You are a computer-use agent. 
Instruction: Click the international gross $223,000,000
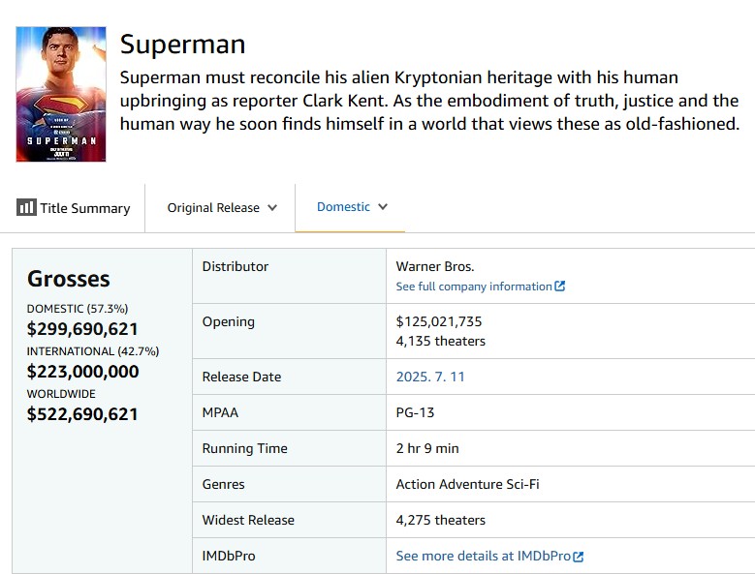click(82, 372)
